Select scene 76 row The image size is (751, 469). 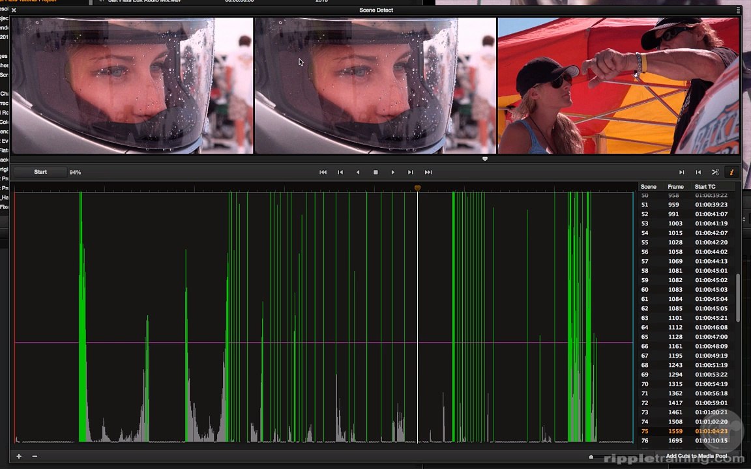[687, 441]
